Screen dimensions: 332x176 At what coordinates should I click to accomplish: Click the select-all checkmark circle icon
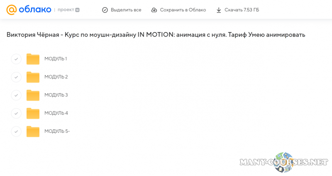tap(105, 10)
